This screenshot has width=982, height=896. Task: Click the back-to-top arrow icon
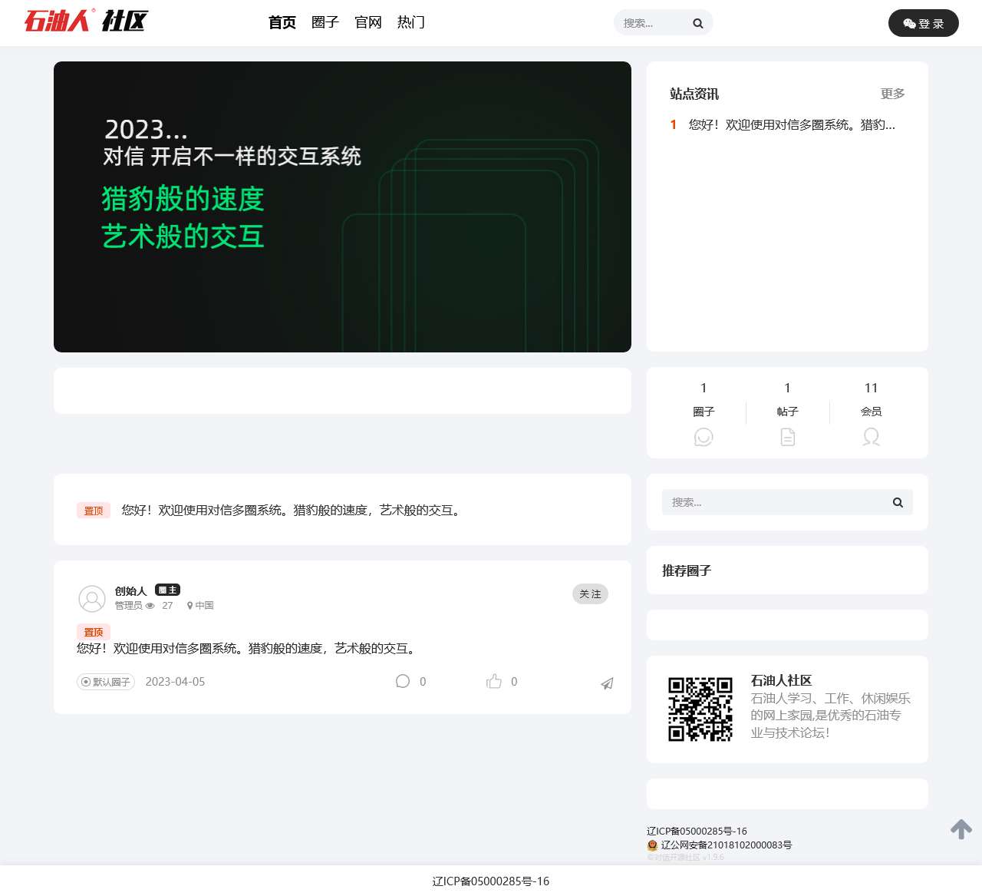[961, 829]
